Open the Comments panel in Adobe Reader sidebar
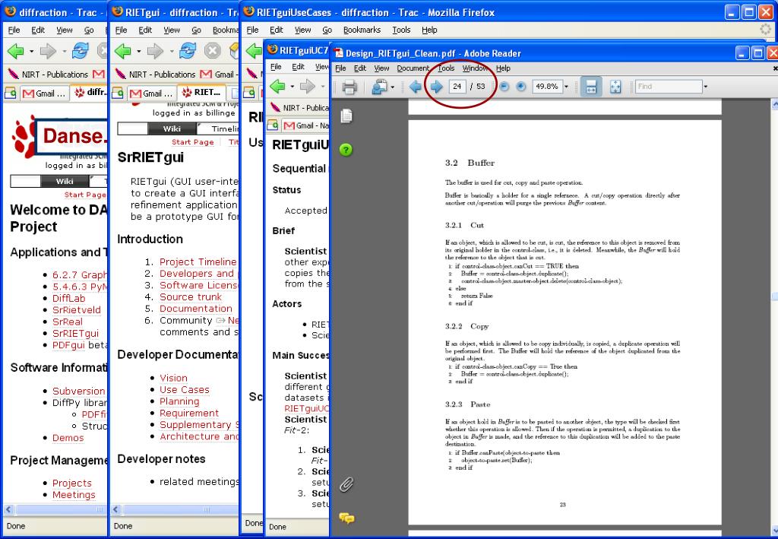 tap(346, 518)
